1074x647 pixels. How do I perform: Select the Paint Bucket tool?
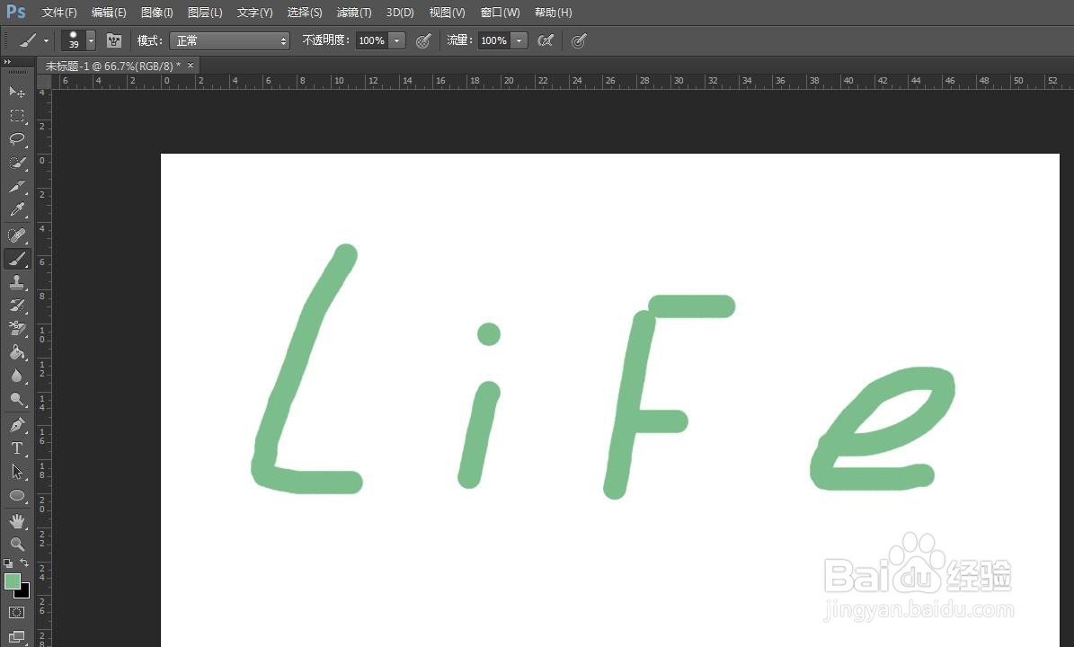click(x=17, y=352)
